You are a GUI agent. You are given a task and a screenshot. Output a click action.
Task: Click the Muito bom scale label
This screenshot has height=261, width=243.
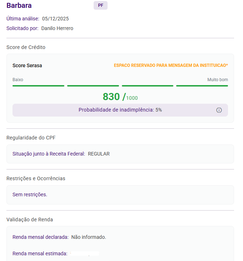pos(217,80)
